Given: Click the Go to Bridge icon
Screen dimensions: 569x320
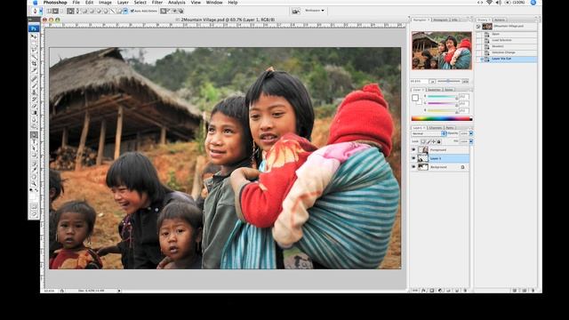Looking at the screenshot, I should click(x=296, y=12).
